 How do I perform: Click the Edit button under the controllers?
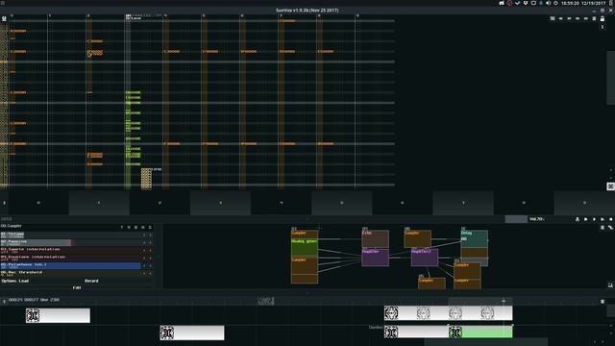77,287
